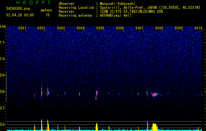Click the 0303 time marker
Image resolution: width=206 pixels, height=131 pixels.
(61, 28)
